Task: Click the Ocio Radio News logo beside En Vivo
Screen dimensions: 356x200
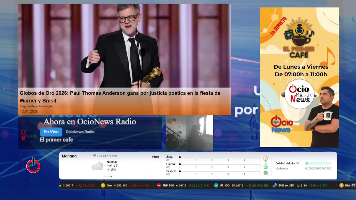Action: (28, 135)
